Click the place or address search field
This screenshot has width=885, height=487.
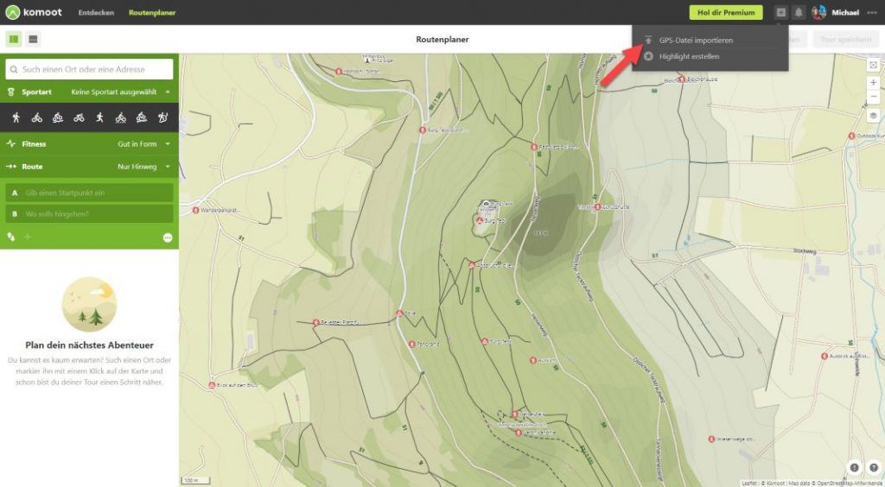89,69
